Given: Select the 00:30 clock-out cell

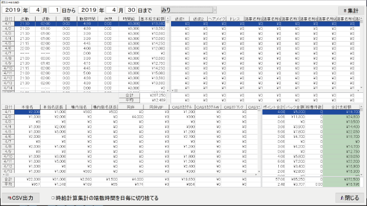Looking at the screenshot, I should coord(46,59).
